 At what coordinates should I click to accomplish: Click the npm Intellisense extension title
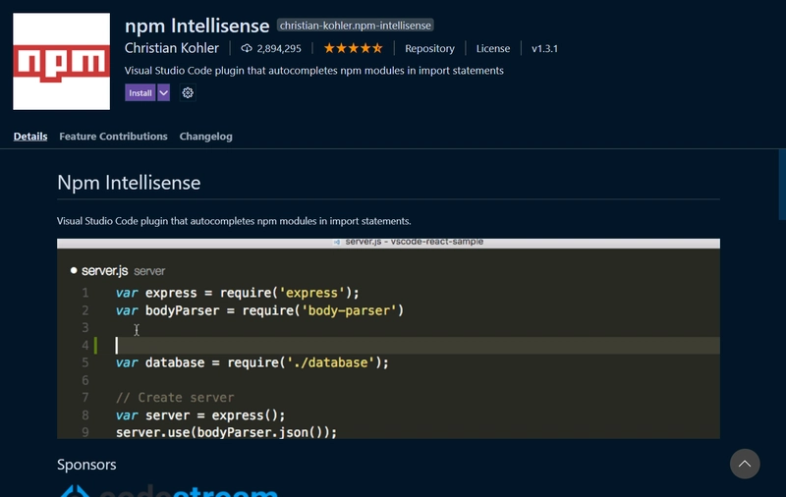coord(197,26)
